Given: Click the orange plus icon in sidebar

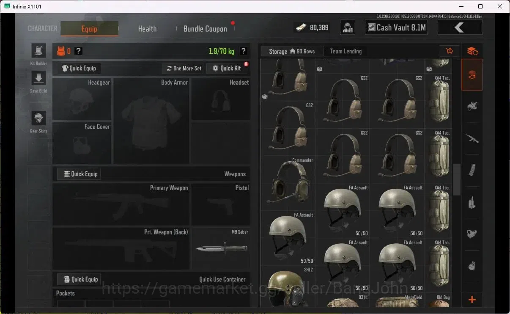Looking at the screenshot, I should [472, 300].
